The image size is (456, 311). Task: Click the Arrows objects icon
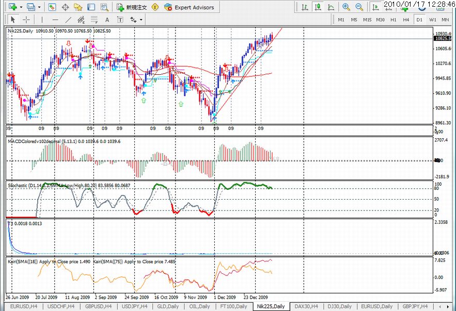(x=133, y=20)
